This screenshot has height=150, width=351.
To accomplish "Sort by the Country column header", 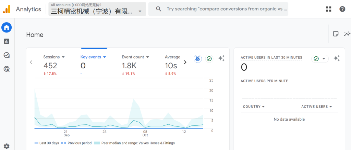I will tap(254, 107).
